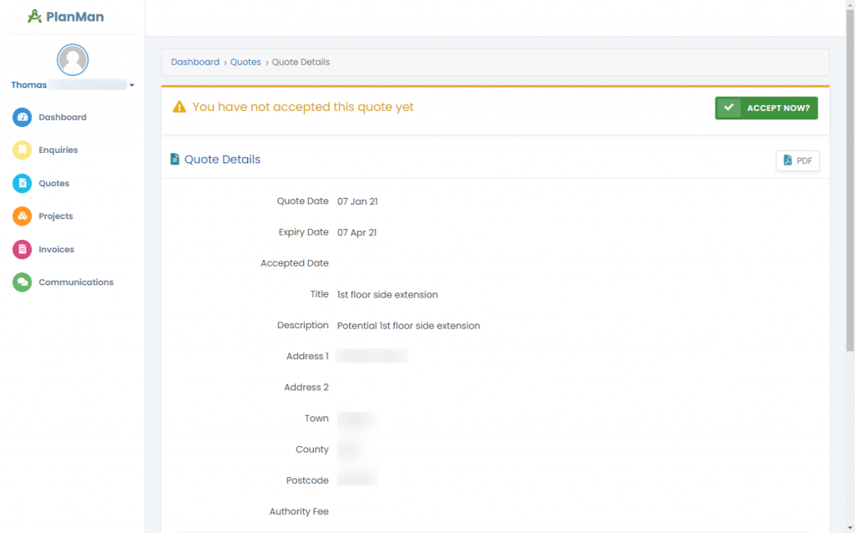The height and width of the screenshot is (533, 855).
Task: Click the Dashboard gauge icon in sidebar
Action: 23,117
